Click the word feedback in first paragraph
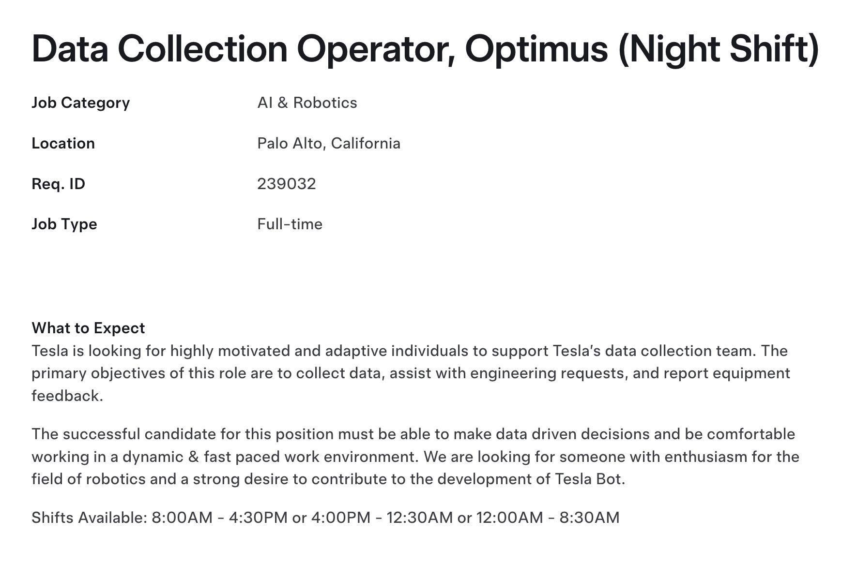Viewport: 857px width, 563px height. click(x=67, y=396)
